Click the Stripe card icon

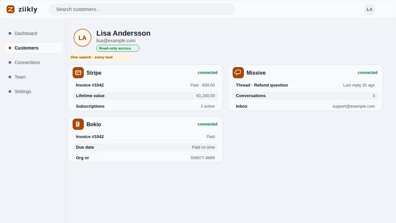(x=78, y=73)
